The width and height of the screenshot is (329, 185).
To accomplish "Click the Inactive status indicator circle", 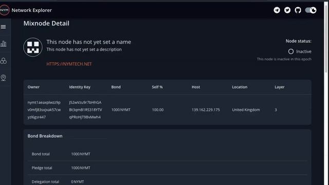I will coord(291,51).
